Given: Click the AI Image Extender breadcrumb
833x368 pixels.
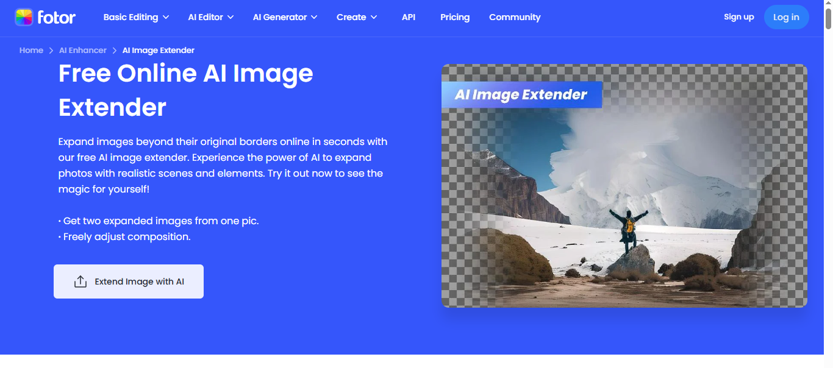Looking at the screenshot, I should pyautogui.click(x=159, y=51).
